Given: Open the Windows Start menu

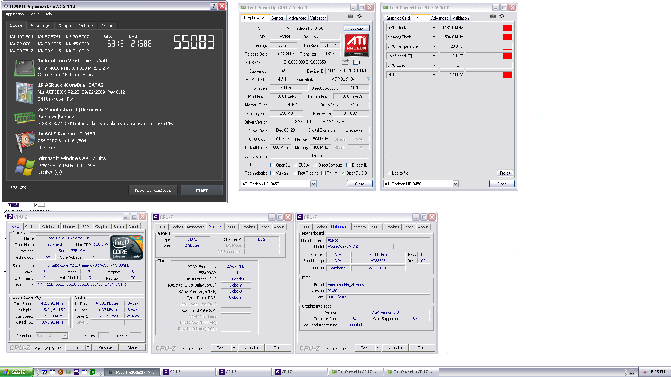Looking at the screenshot, I should 17,372.
